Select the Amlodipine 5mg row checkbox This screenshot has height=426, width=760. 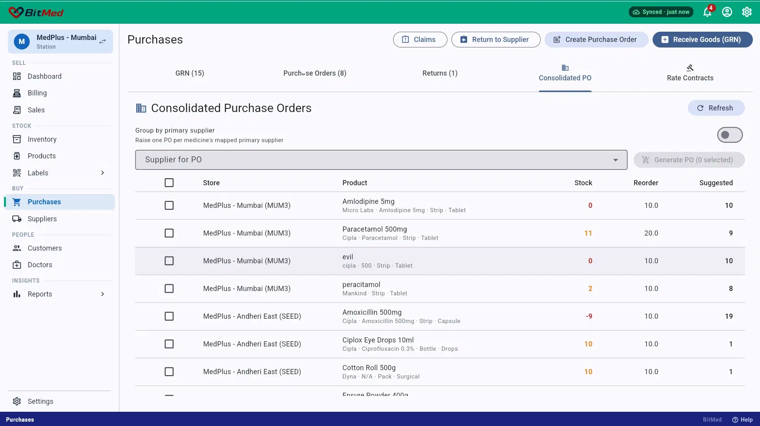click(169, 205)
